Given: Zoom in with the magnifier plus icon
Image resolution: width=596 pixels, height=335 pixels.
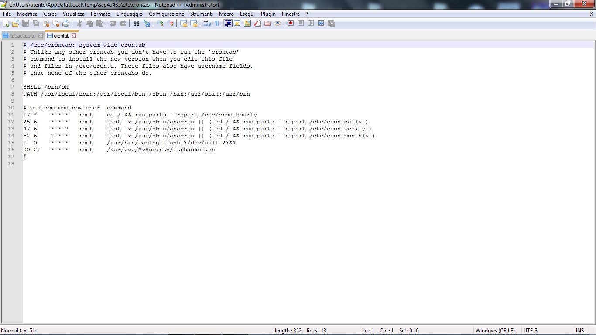Looking at the screenshot, I should tap(160, 23).
